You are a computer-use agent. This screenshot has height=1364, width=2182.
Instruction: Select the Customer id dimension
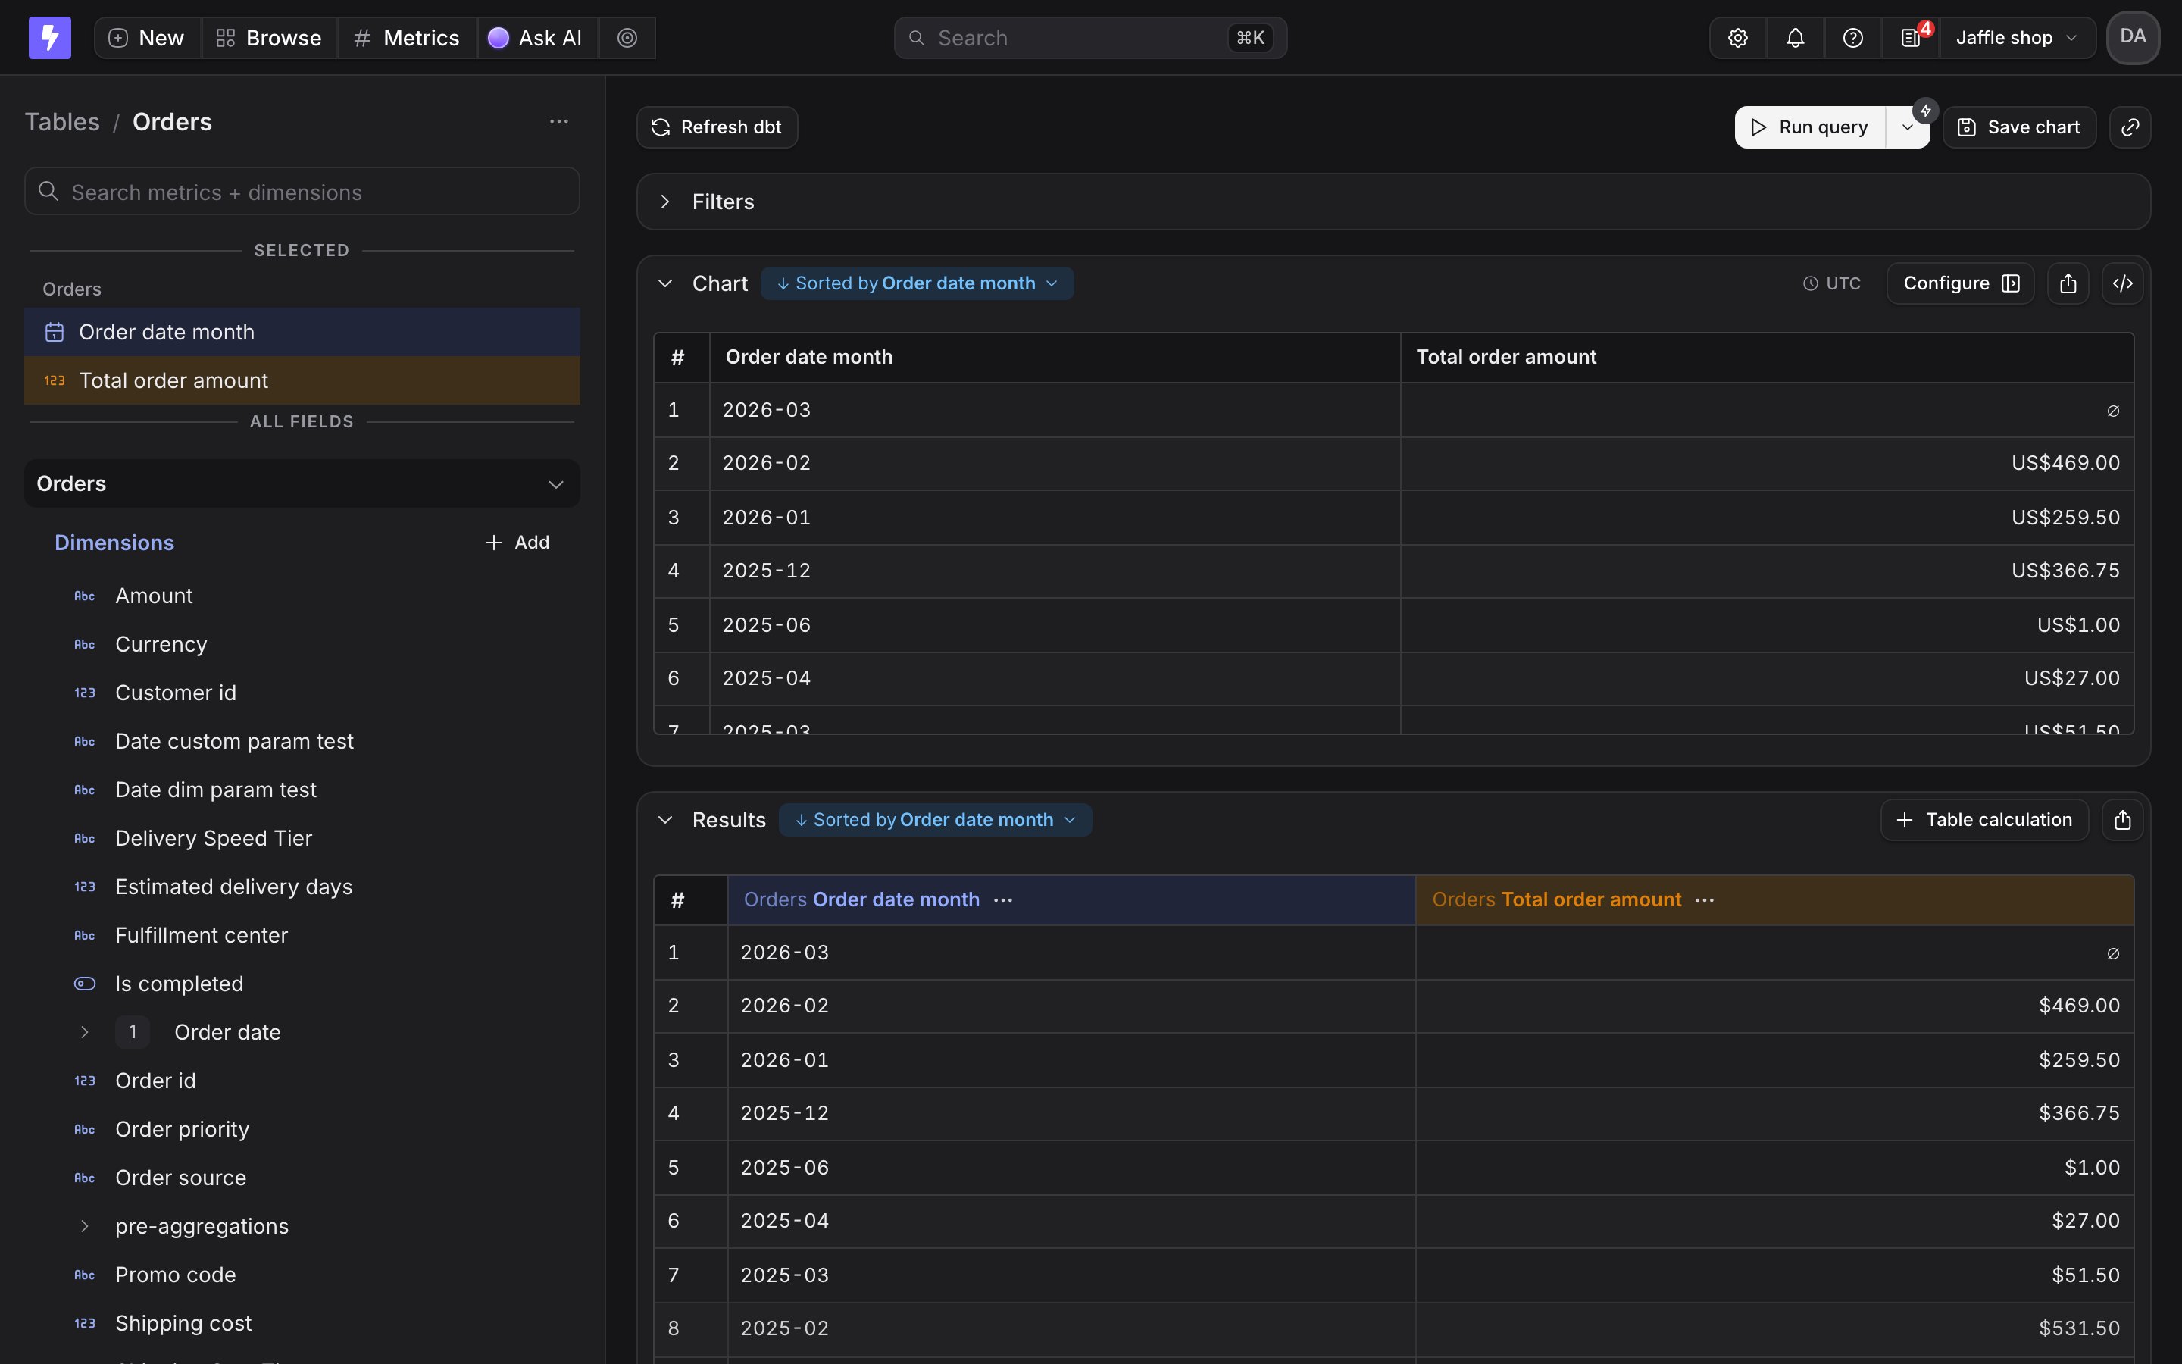(x=302, y=693)
